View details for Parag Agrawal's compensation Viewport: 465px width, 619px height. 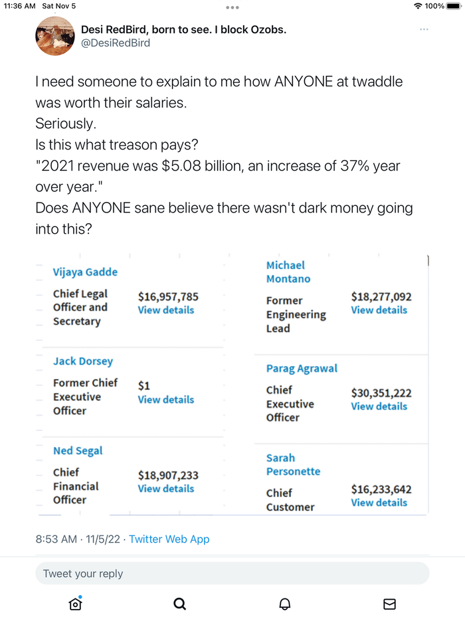coord(379,406)
